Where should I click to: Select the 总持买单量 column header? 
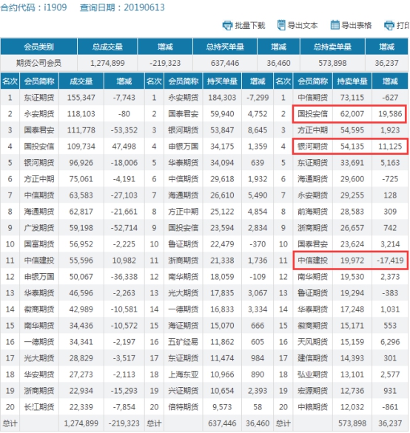coord(225,47)
